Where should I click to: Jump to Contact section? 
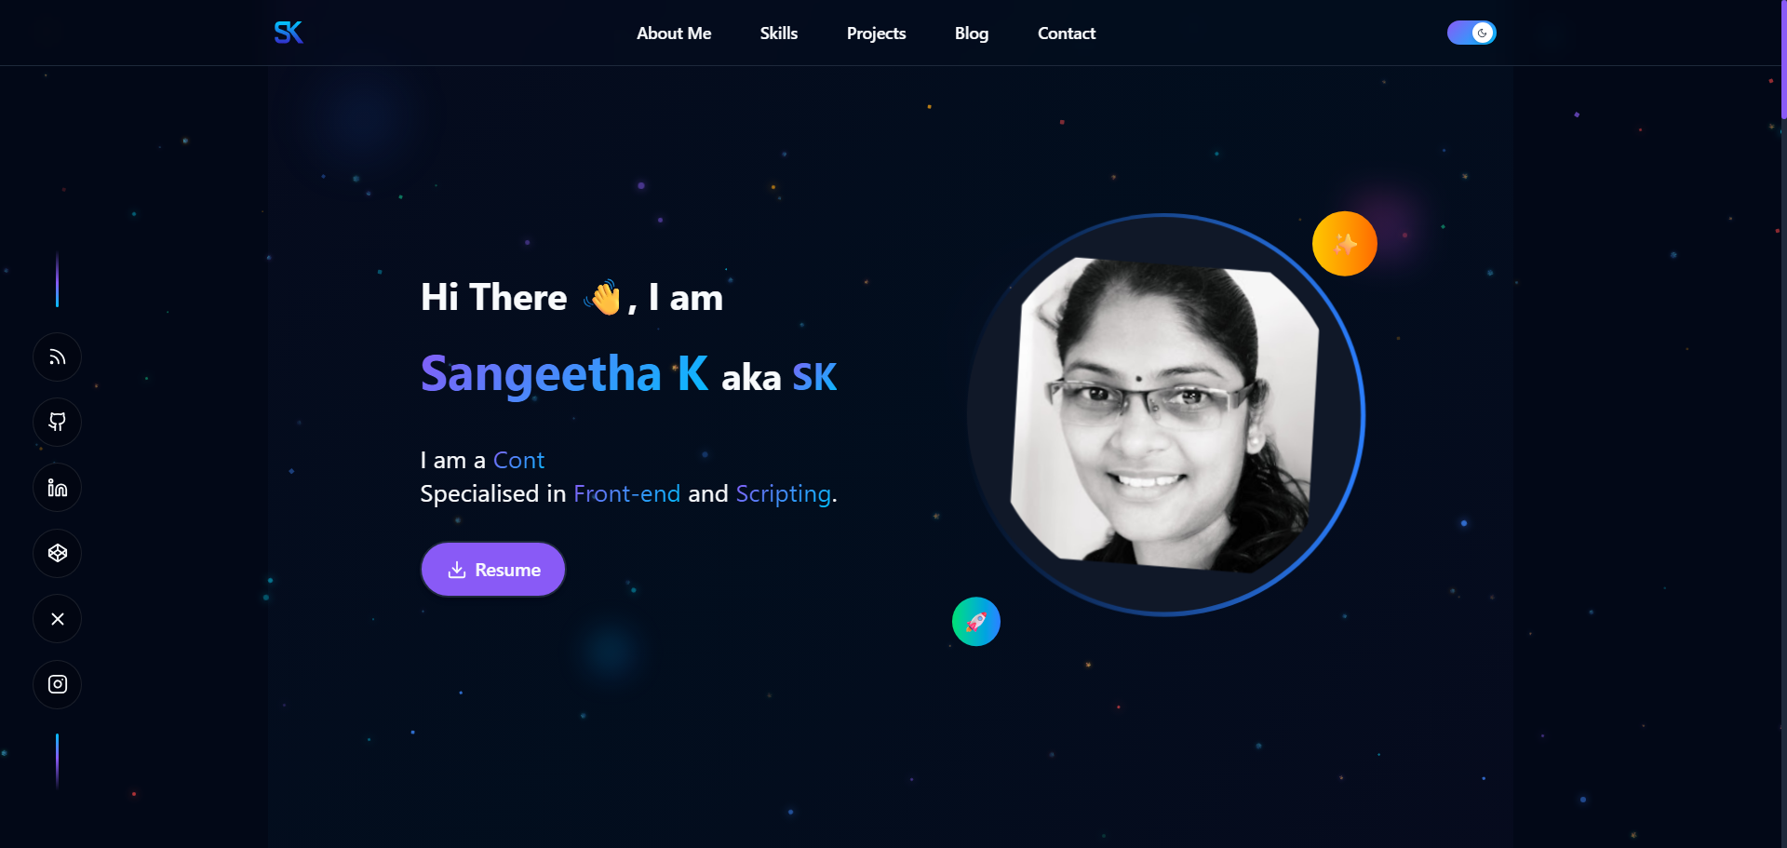[x=1067, y=34]
